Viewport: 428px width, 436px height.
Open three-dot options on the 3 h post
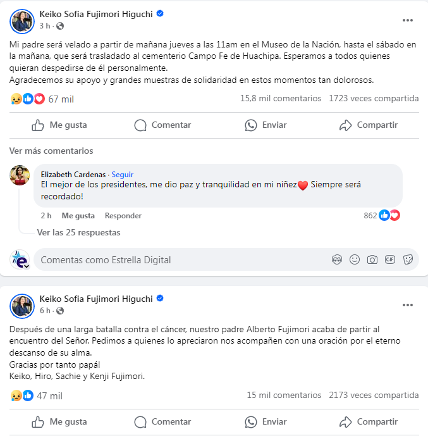click(x=407, y=20)
